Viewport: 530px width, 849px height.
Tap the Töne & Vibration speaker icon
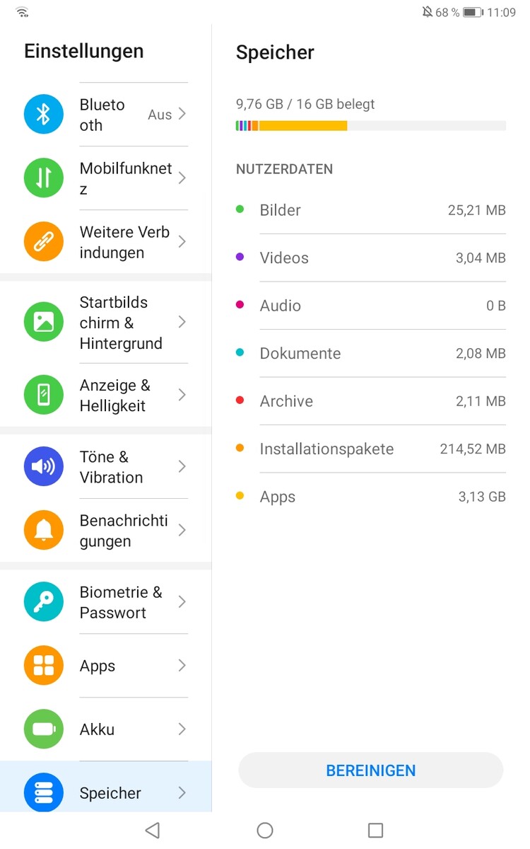click(x=44, y=466)
